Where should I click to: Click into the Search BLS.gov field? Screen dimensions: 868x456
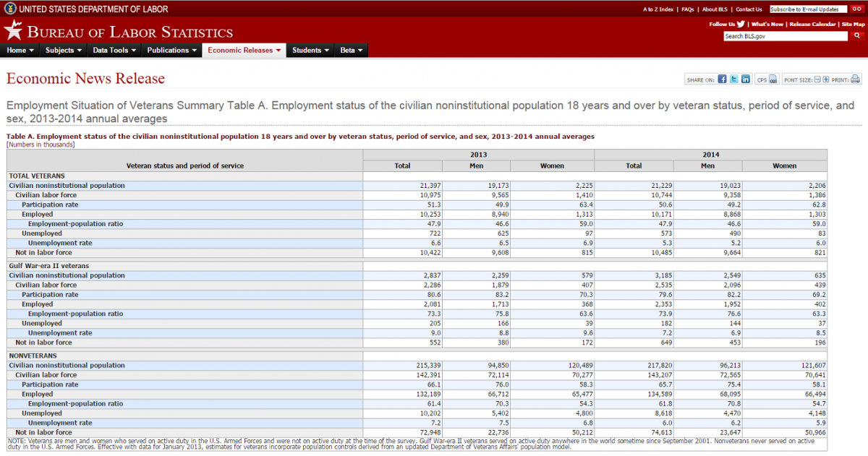[x=785, y=35]
